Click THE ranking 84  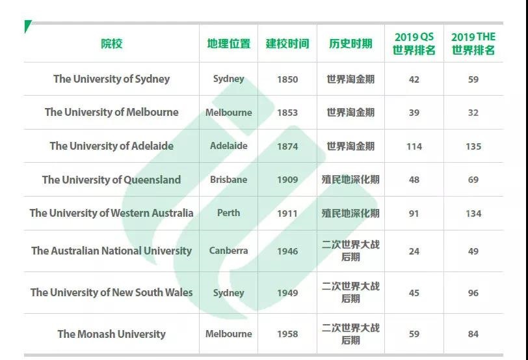coord(473,334)
